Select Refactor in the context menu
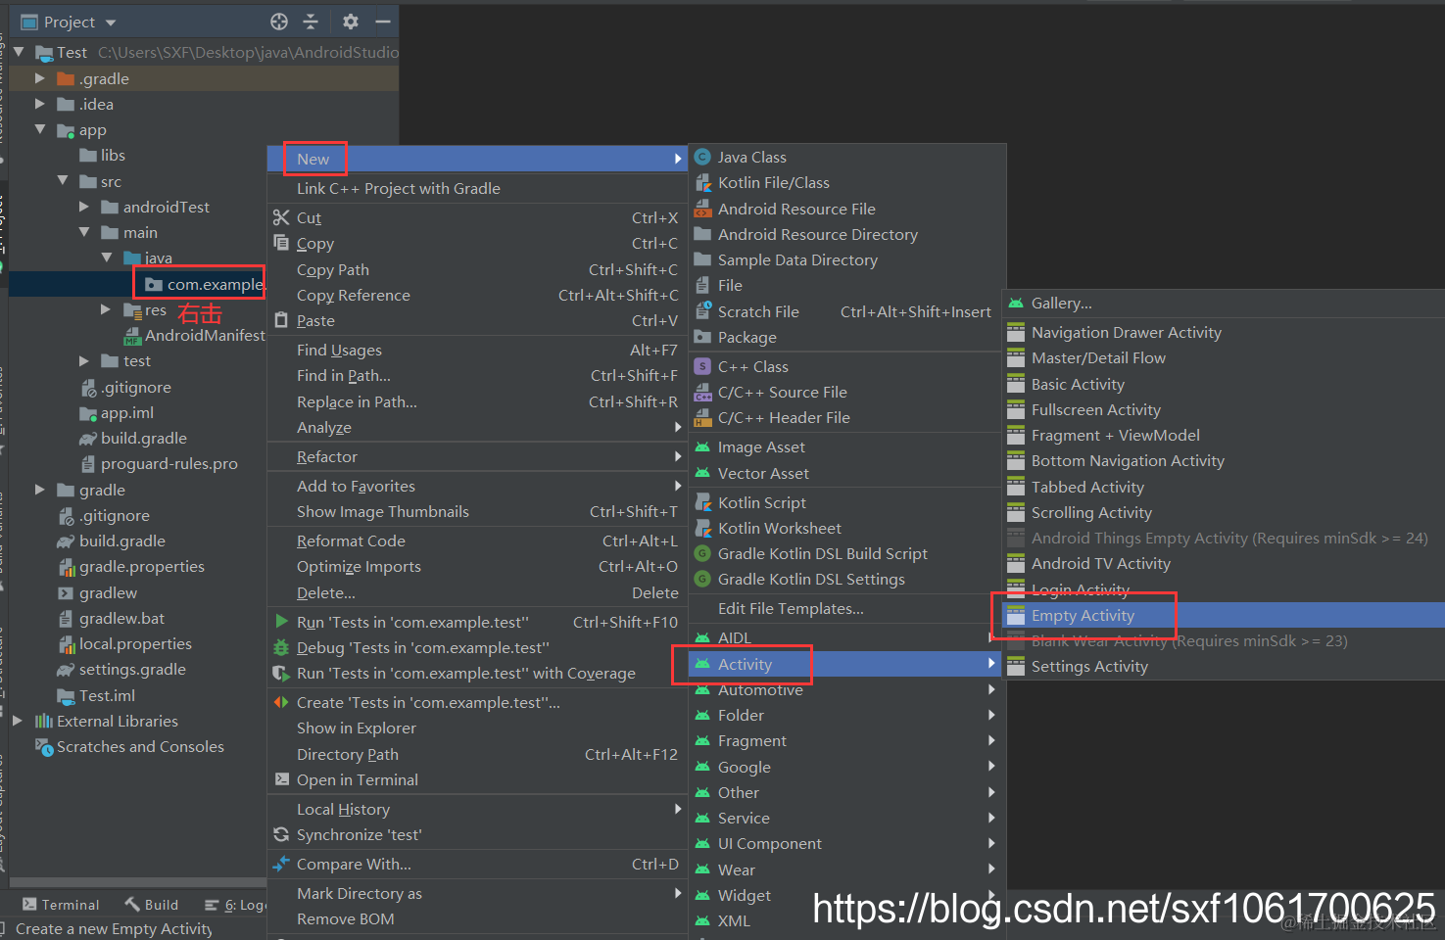1445x940 pixels. (x=477, y=457)
